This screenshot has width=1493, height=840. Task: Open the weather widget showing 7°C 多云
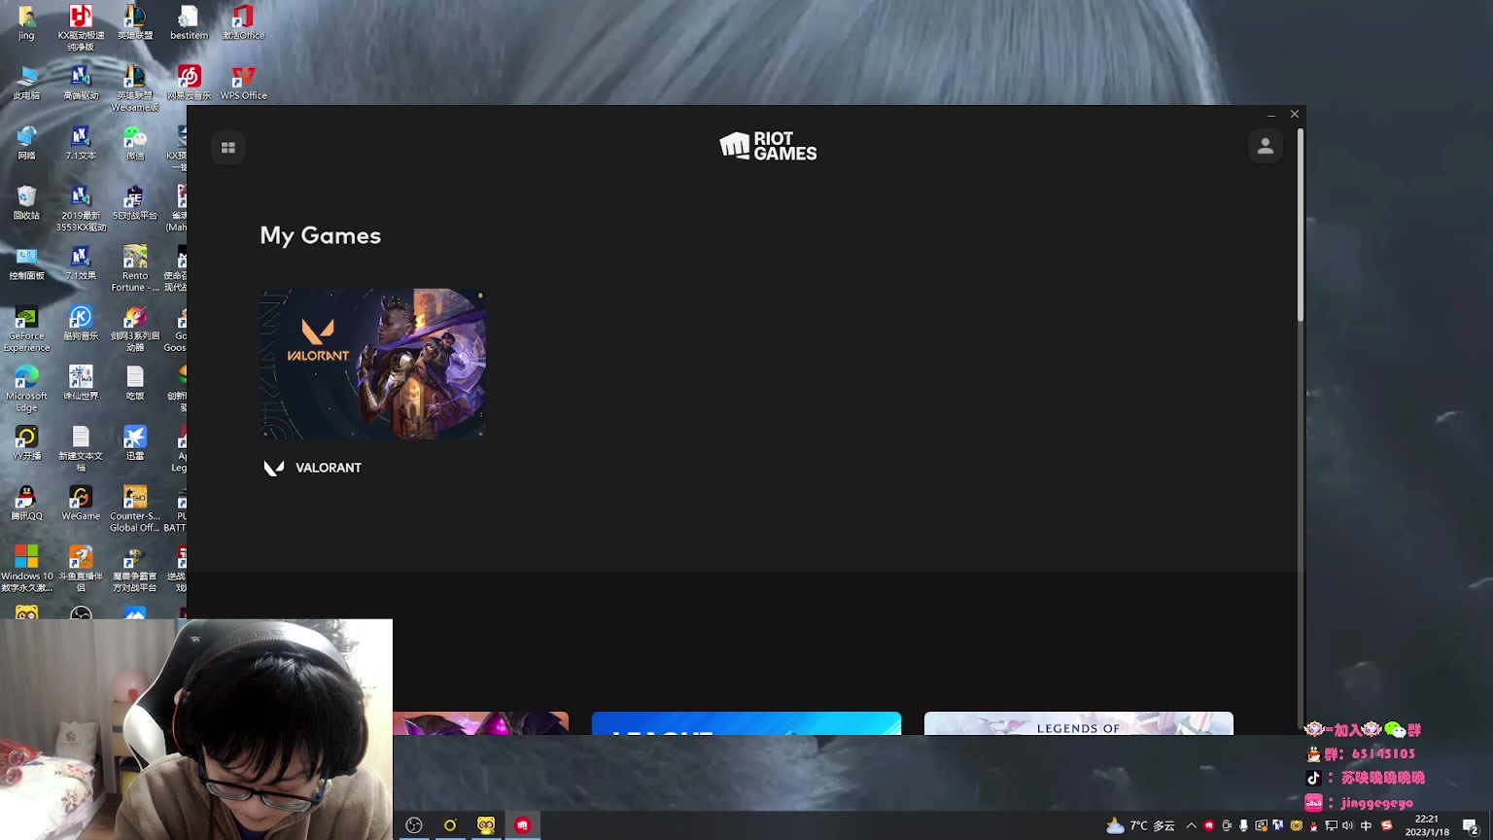(x=1141, y=826)
